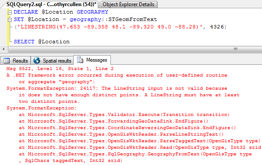Click the 'System.FormatException: 24117' message line
Viewport: 262px width, 165px height.
click(x=117, y=88)
